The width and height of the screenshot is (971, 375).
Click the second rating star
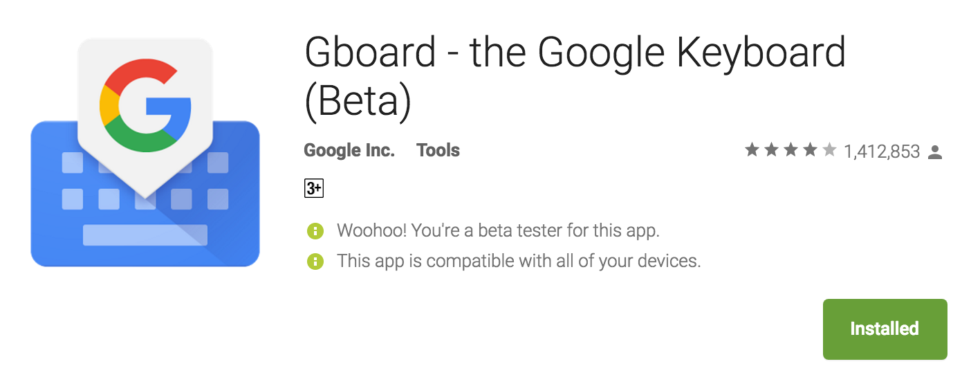pyautogui.click(x=771, y=150)
